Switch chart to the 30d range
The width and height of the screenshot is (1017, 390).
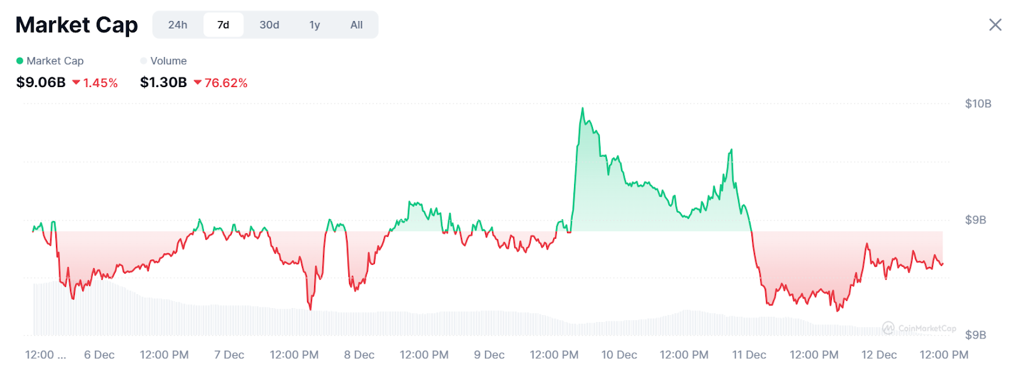tap(269, 25)
